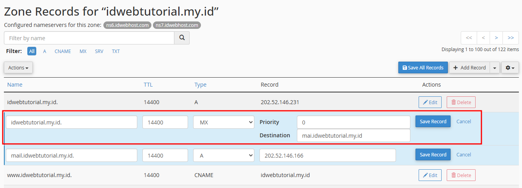522x188 pixels.
Task: Go to first page of records
Action: tap(469, 38)
